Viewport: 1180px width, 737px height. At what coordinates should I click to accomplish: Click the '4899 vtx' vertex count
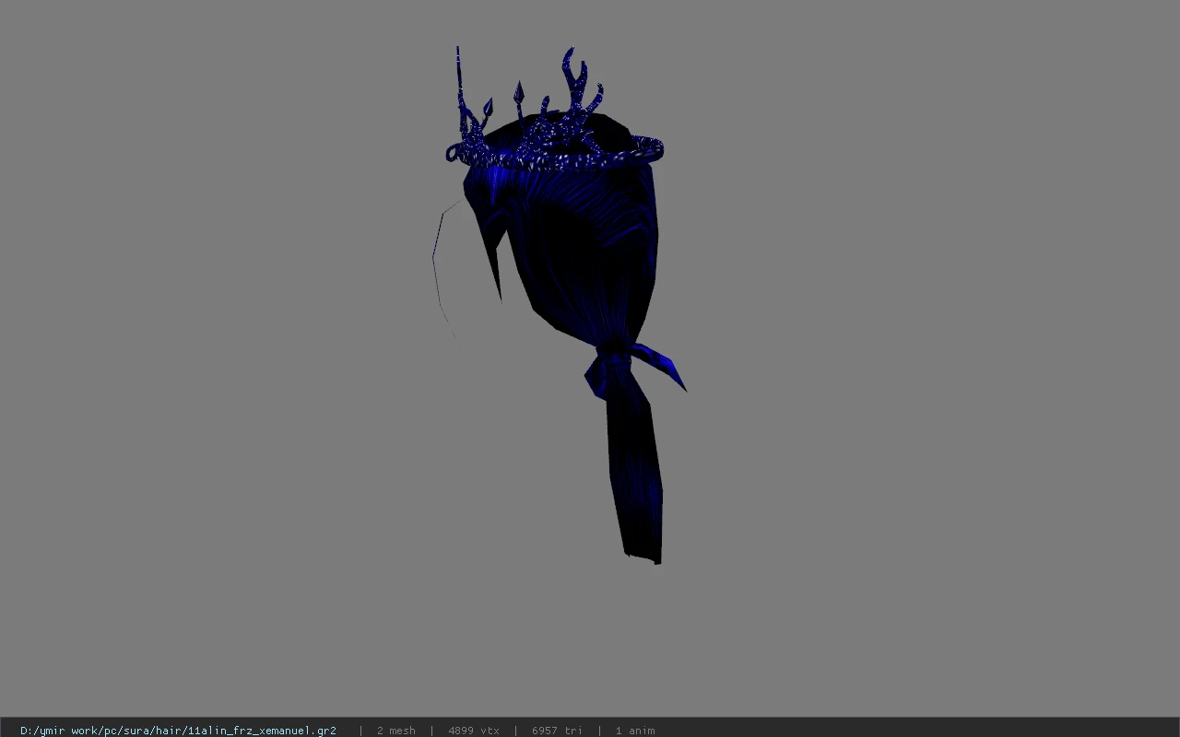(x=474, y=731)
